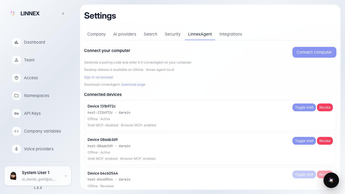Click the Connected devices heading

[x=103, y=95]
